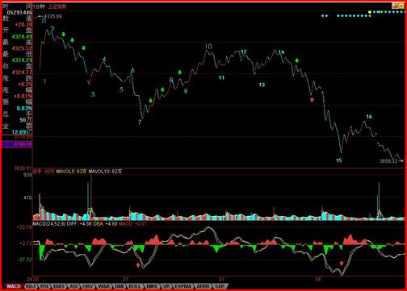Click the green down arrow near wave label 14
Screen dimensions: 407x291
(x=297, y=60)
